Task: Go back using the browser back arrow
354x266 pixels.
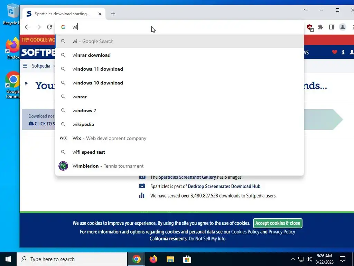Action: tap(27, 27)
